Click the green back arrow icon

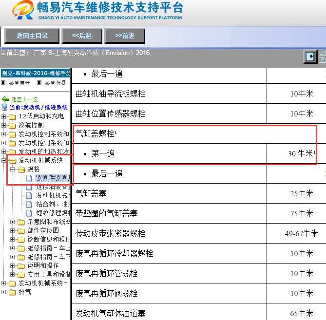6,99
